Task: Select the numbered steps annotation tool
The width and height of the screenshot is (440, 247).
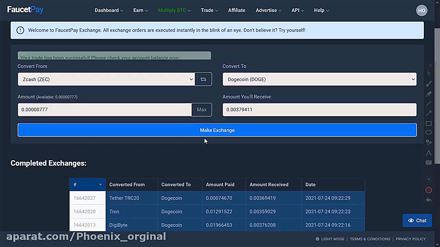Action: tap(429, 142)
